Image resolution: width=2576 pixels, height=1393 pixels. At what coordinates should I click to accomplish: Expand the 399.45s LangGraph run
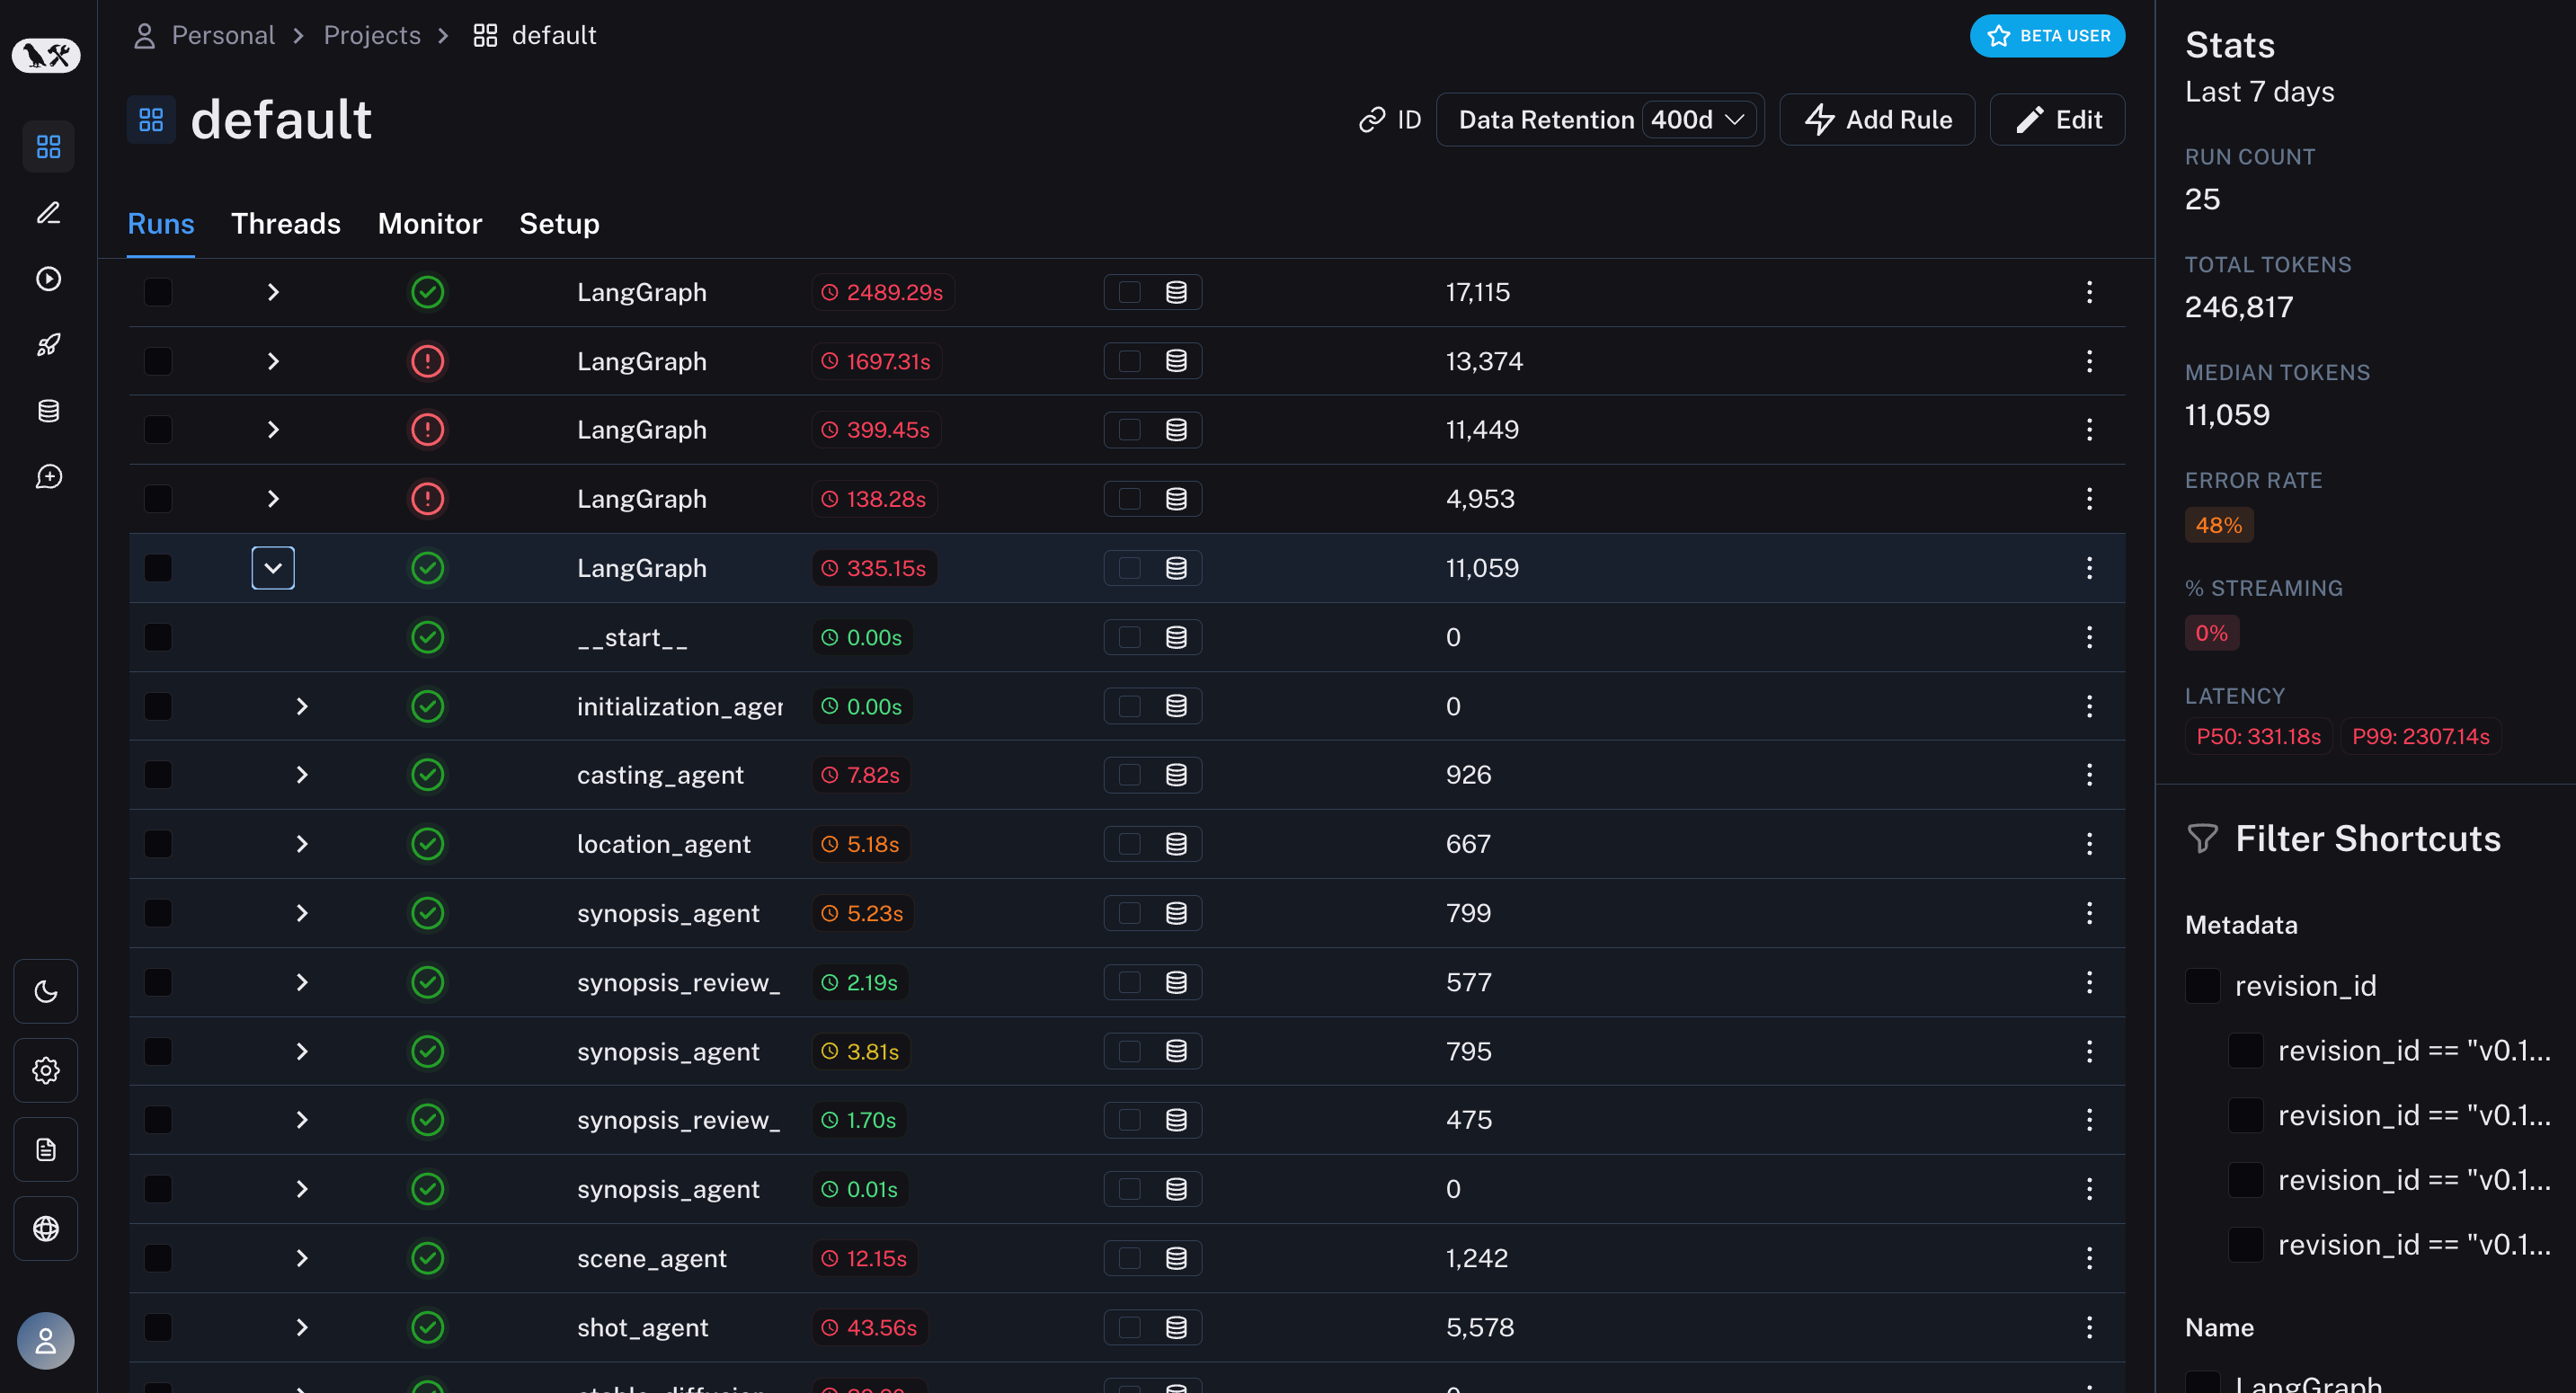click(273, 430)
